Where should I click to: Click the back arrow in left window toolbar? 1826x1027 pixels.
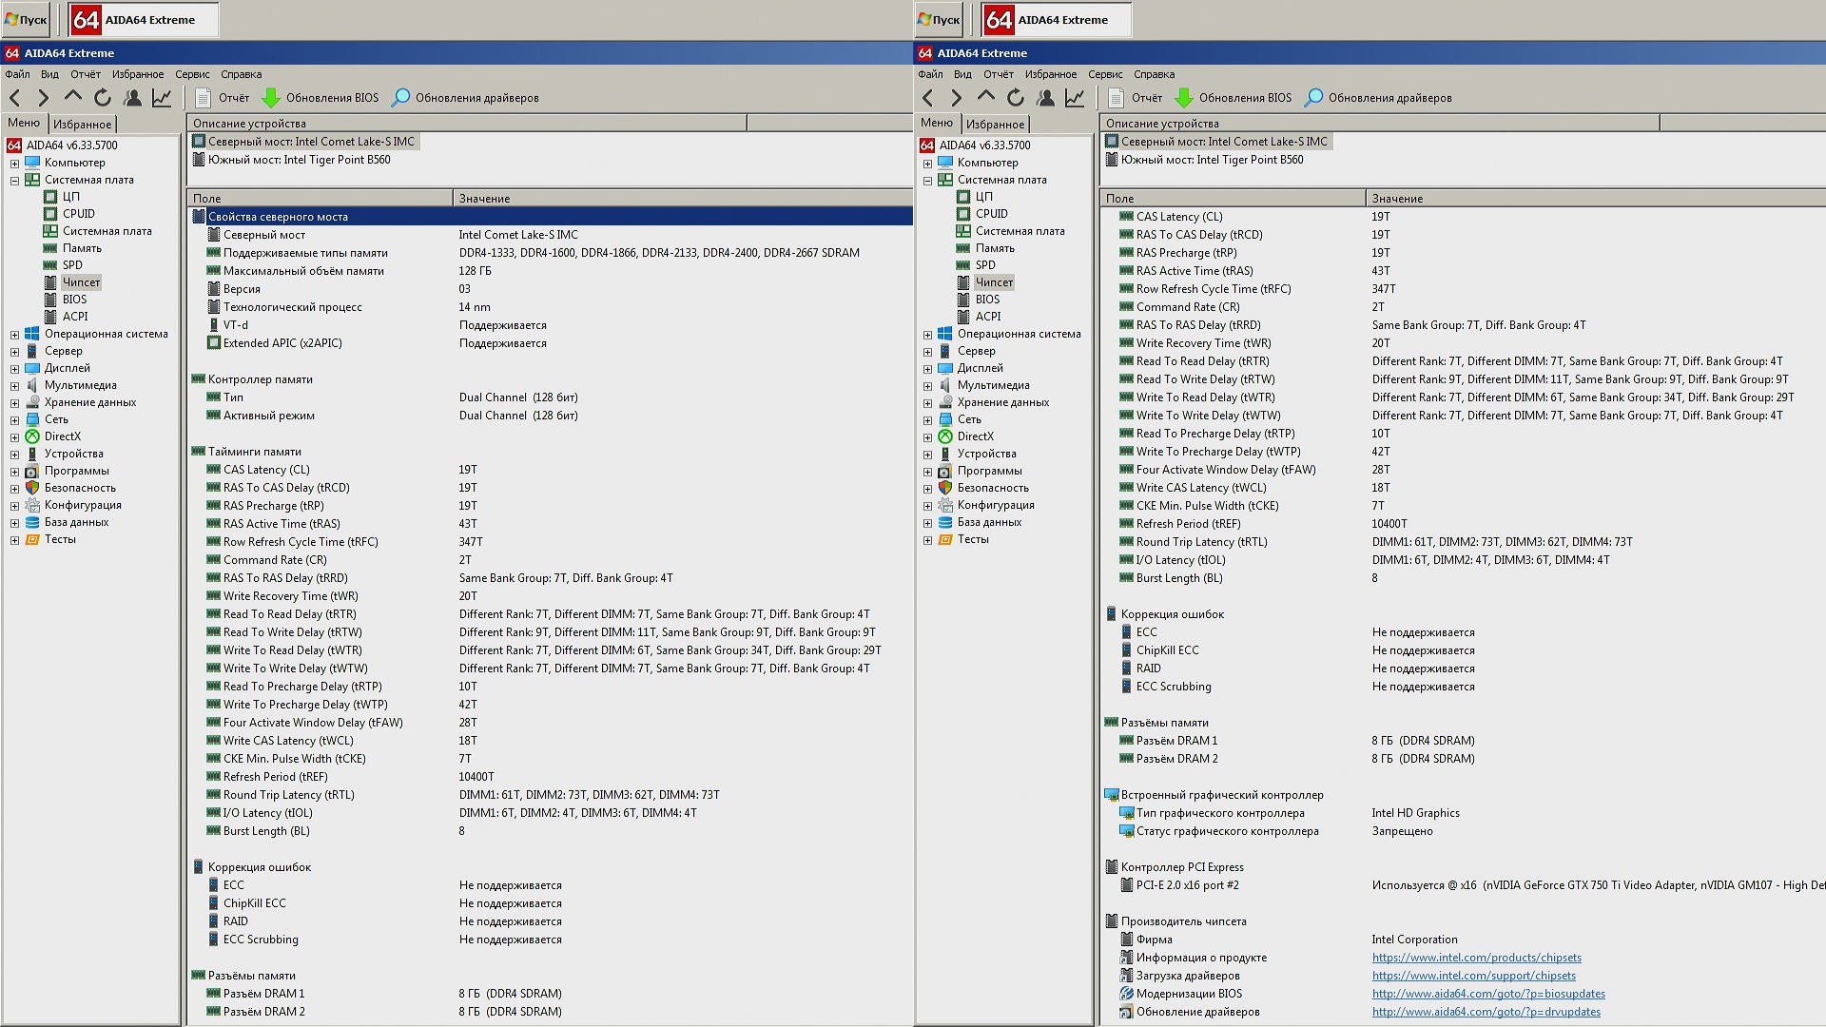(15, 98)
